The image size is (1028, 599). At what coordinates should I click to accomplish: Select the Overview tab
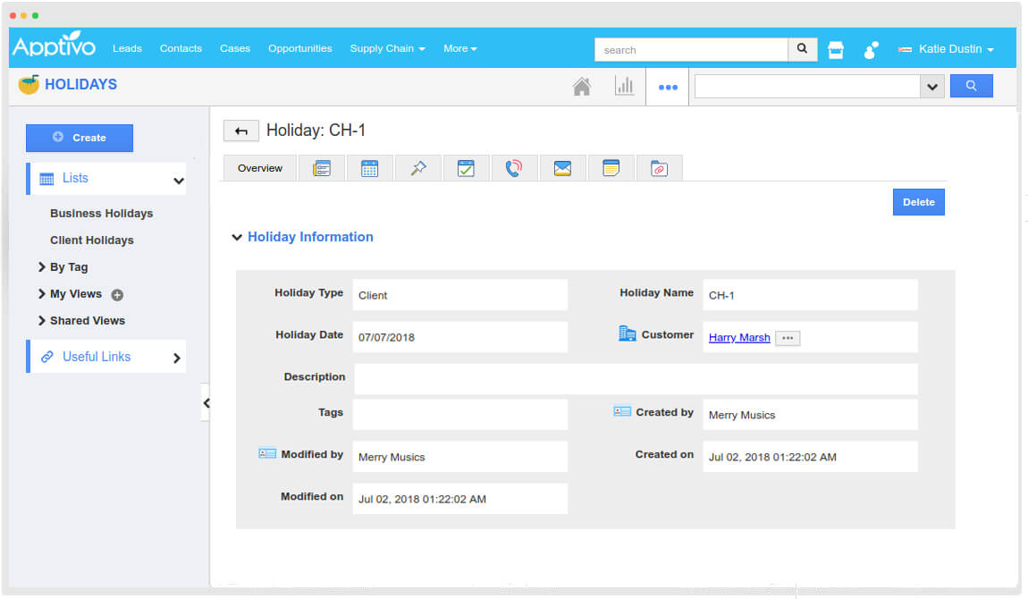click(260, 168)
